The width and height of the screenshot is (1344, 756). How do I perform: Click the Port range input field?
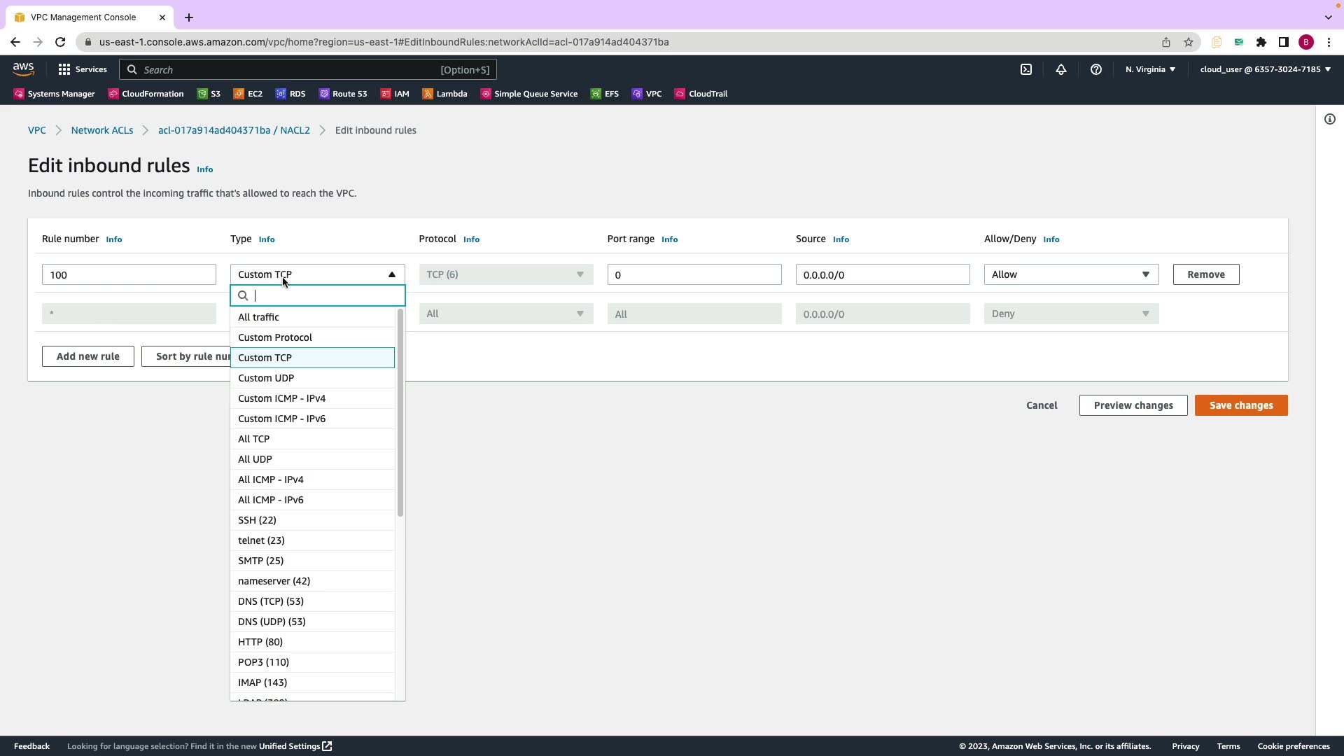click(x=694, y=274)
